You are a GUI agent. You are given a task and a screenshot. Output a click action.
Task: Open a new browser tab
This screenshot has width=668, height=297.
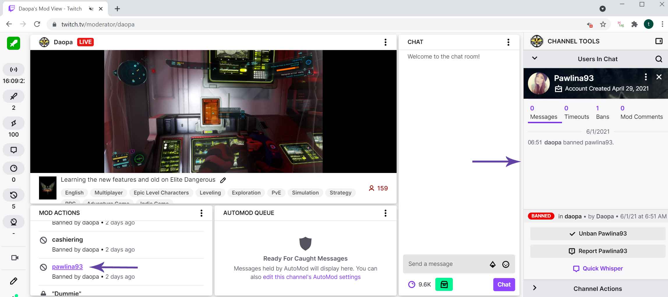pyautogui.click(x=117, y=9)
